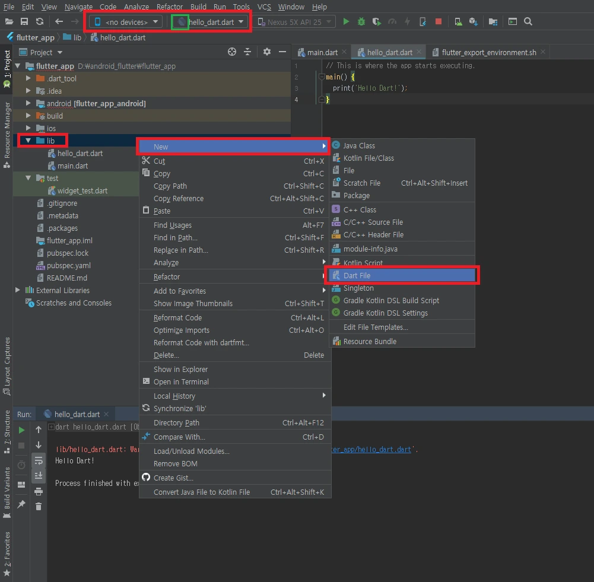594x582 pixels.
Task: Switch to the main.dart editor tab
Action: pyautogui.click(x=322, y=52)
